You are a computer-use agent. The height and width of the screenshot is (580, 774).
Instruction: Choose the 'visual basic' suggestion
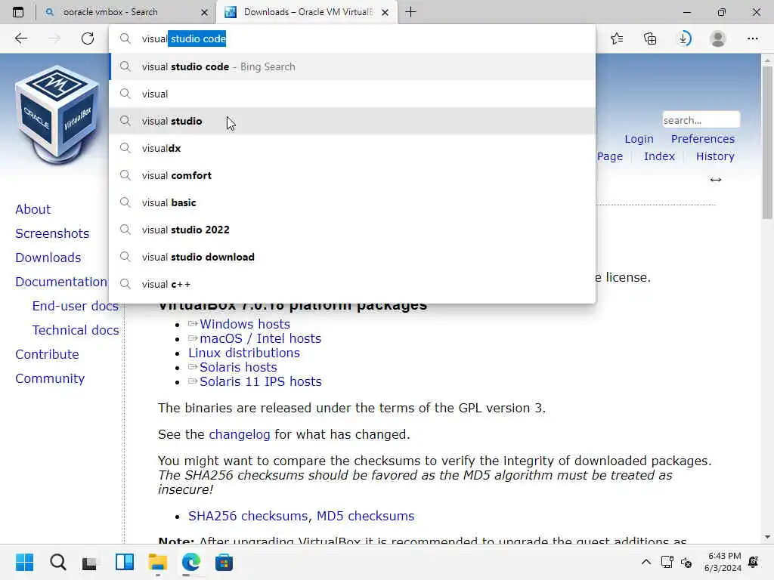[352, 202]
